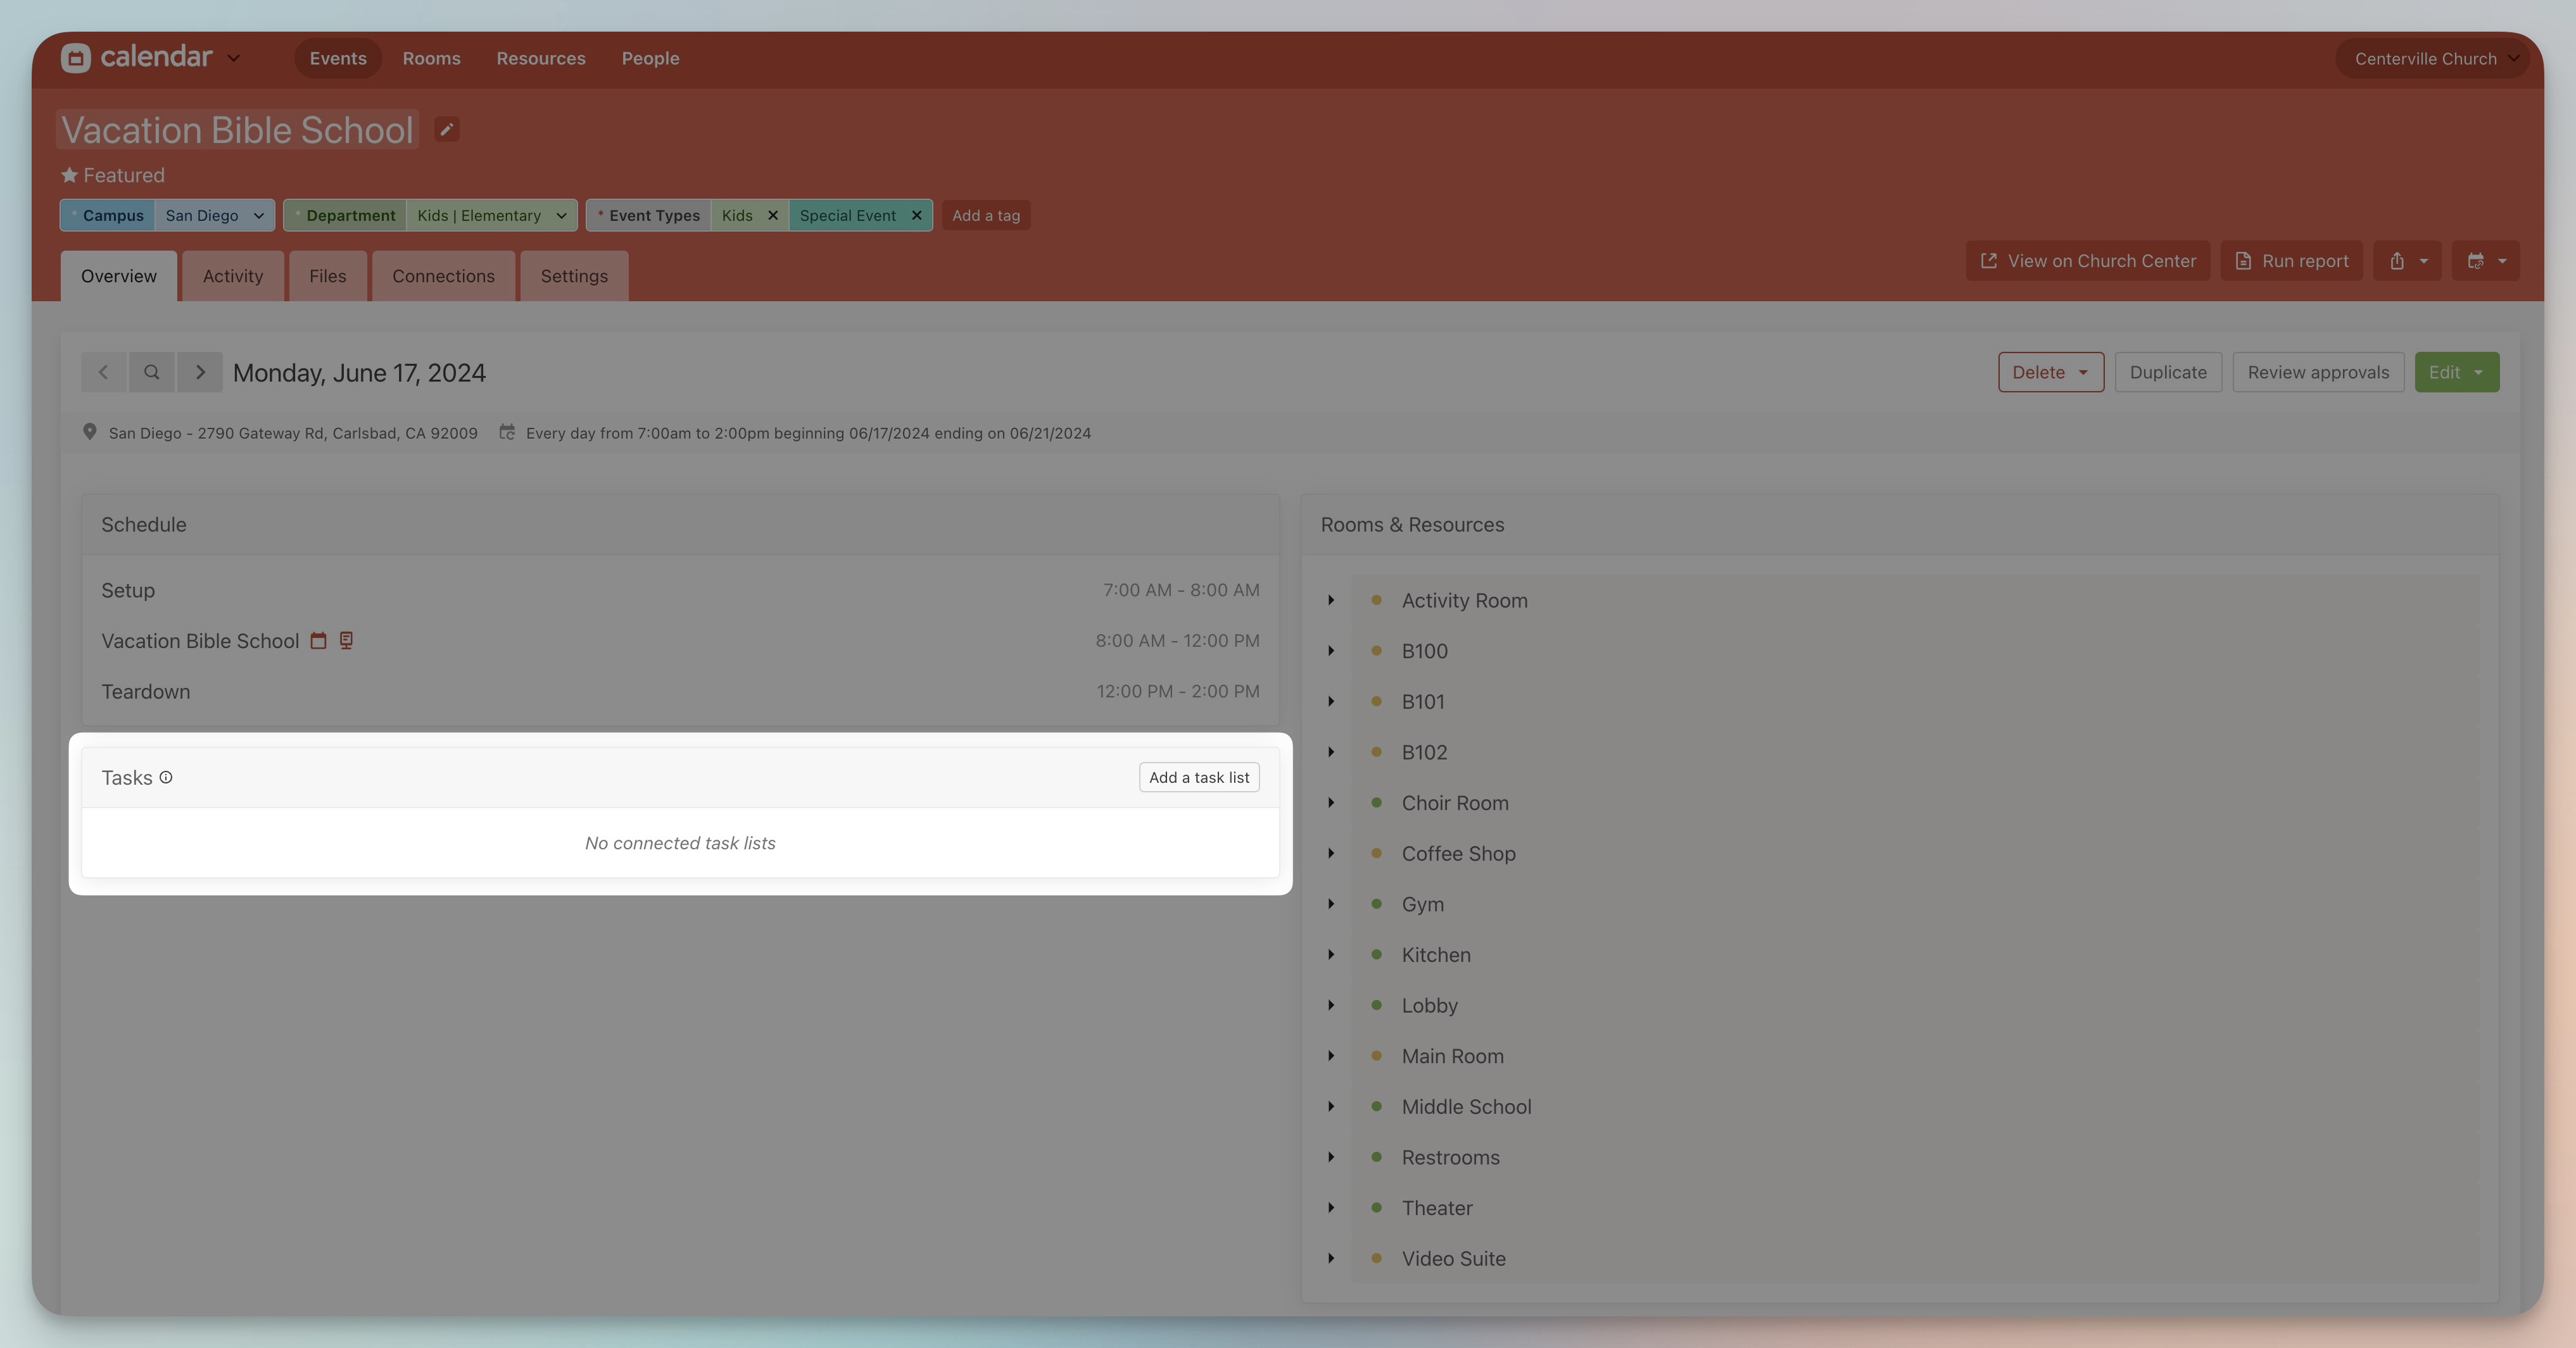Switch to the Connections tab
This screenshot has width=2576, height=1348.
(443, 276)
